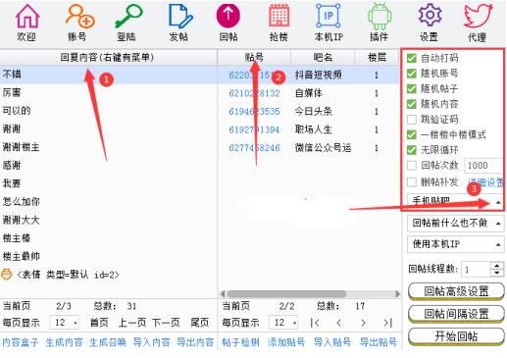
Task: Open the 本机IP icon
Action: pyautogui.click(x=329, y=17)
